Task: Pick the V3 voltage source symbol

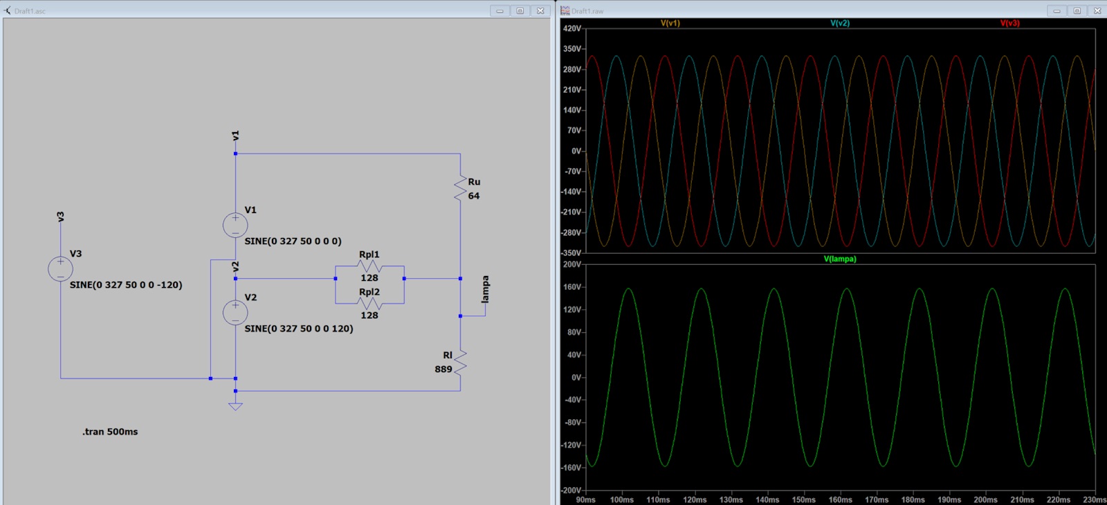Action: point(60,268)
